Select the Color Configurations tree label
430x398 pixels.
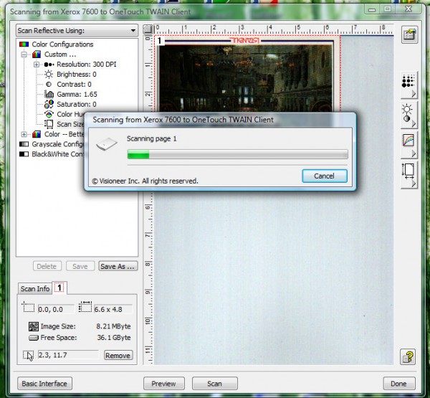[x=62, y=44]
